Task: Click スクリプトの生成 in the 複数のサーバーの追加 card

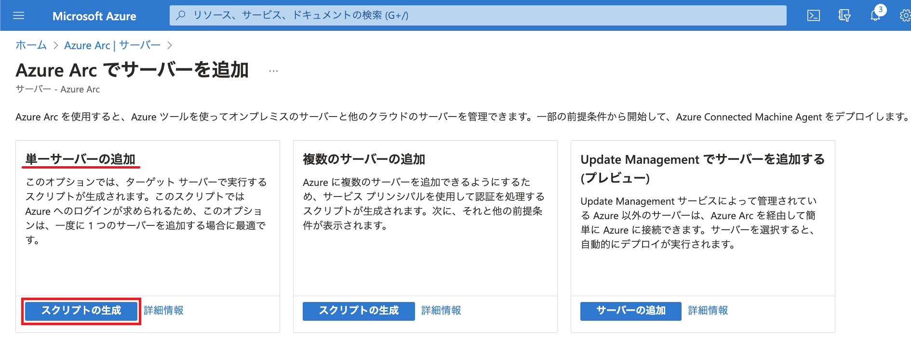Action: click(359, 311)
